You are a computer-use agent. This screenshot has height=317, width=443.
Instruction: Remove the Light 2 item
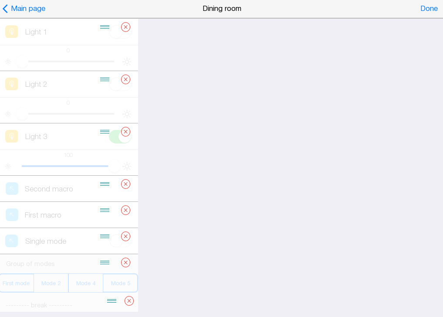[125, 79]
